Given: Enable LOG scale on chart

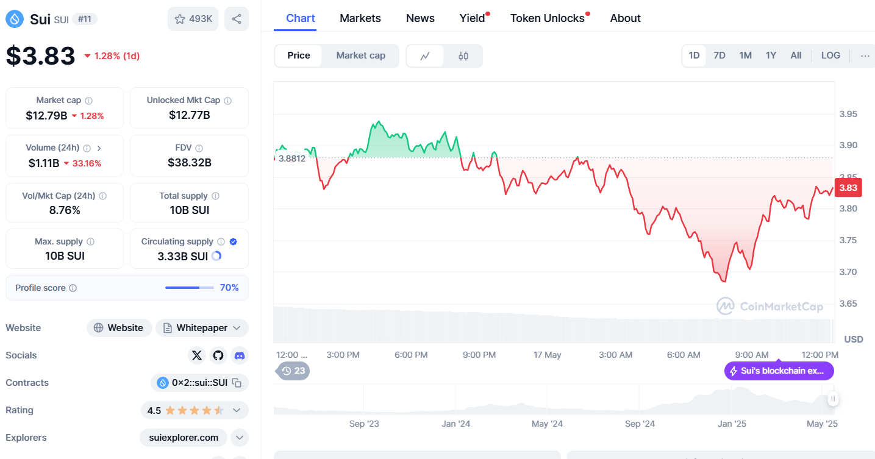Looking at the screenshot, I should 830,55.
